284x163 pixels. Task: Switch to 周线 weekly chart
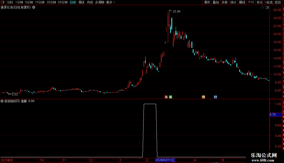click(81, 2)
